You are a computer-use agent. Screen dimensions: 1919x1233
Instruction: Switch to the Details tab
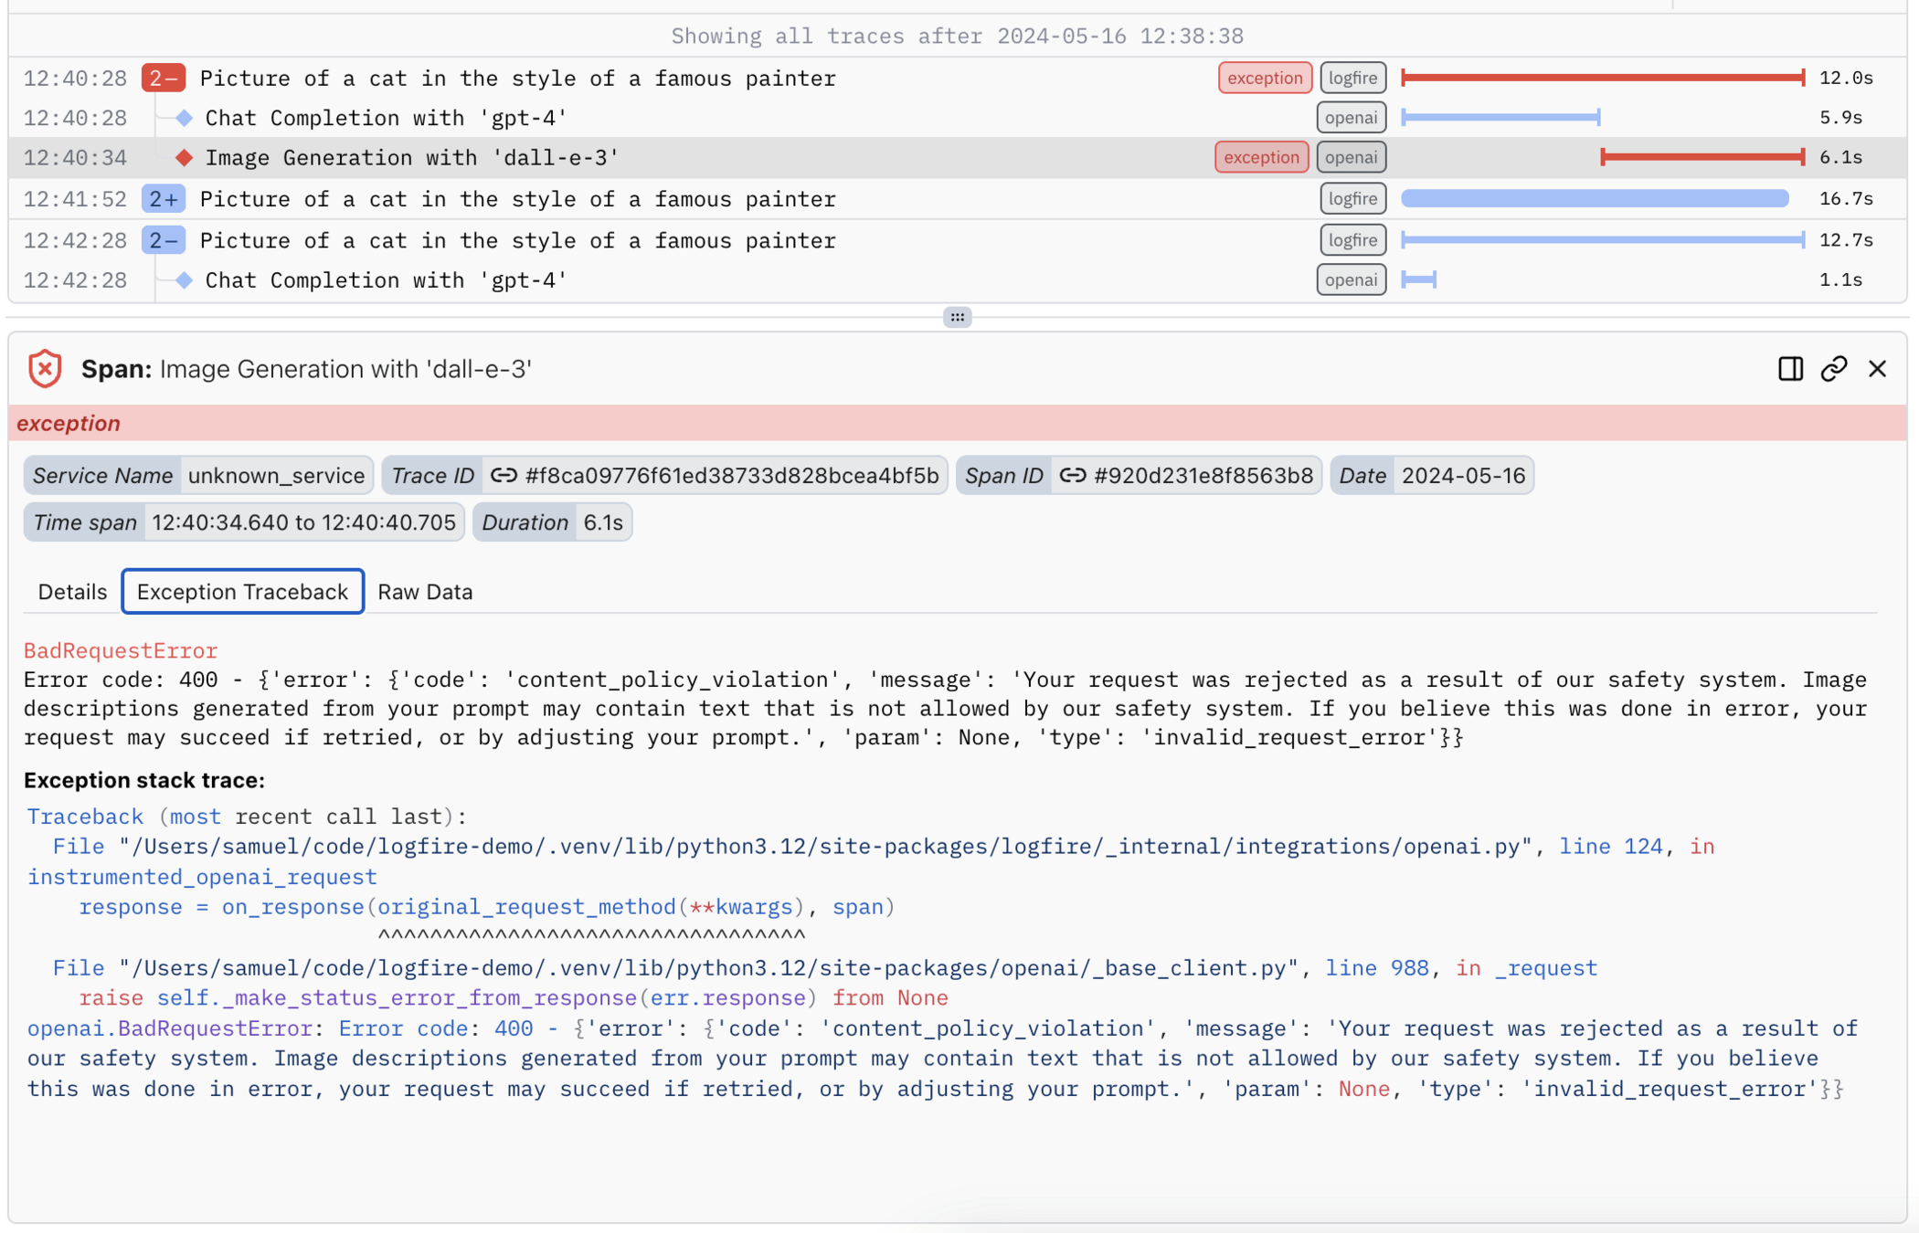click(72, 592)
